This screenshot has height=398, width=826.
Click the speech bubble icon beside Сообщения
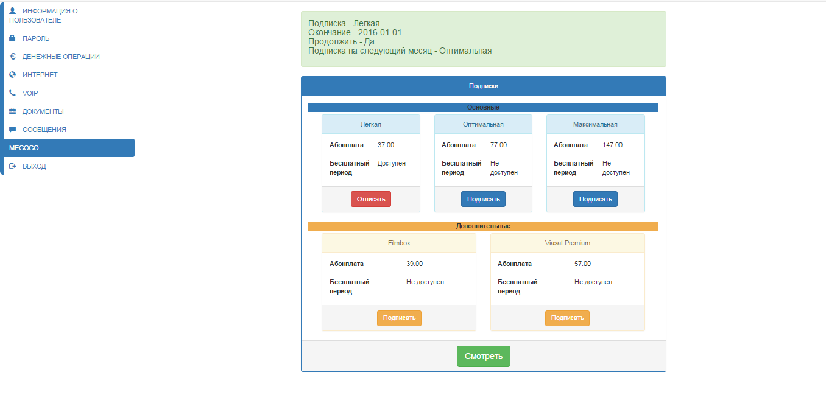pos(12,130)
